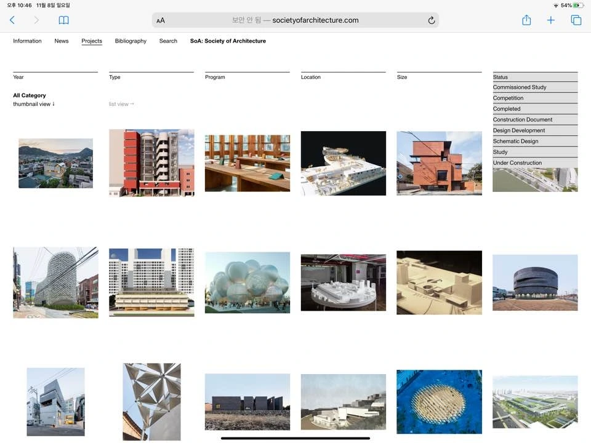Open the red and white apartment building thumbnail
This screenshot has width=591, height=443.
pos(151,162)
